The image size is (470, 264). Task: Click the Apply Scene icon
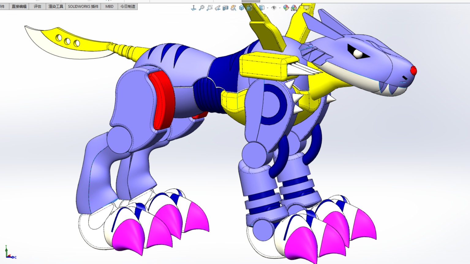tap(294, 8)
